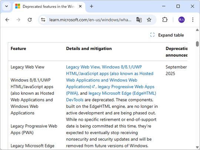Click the back navigation arrow
This screenshot has height=150, width=200.
click(x=7, y=20)
